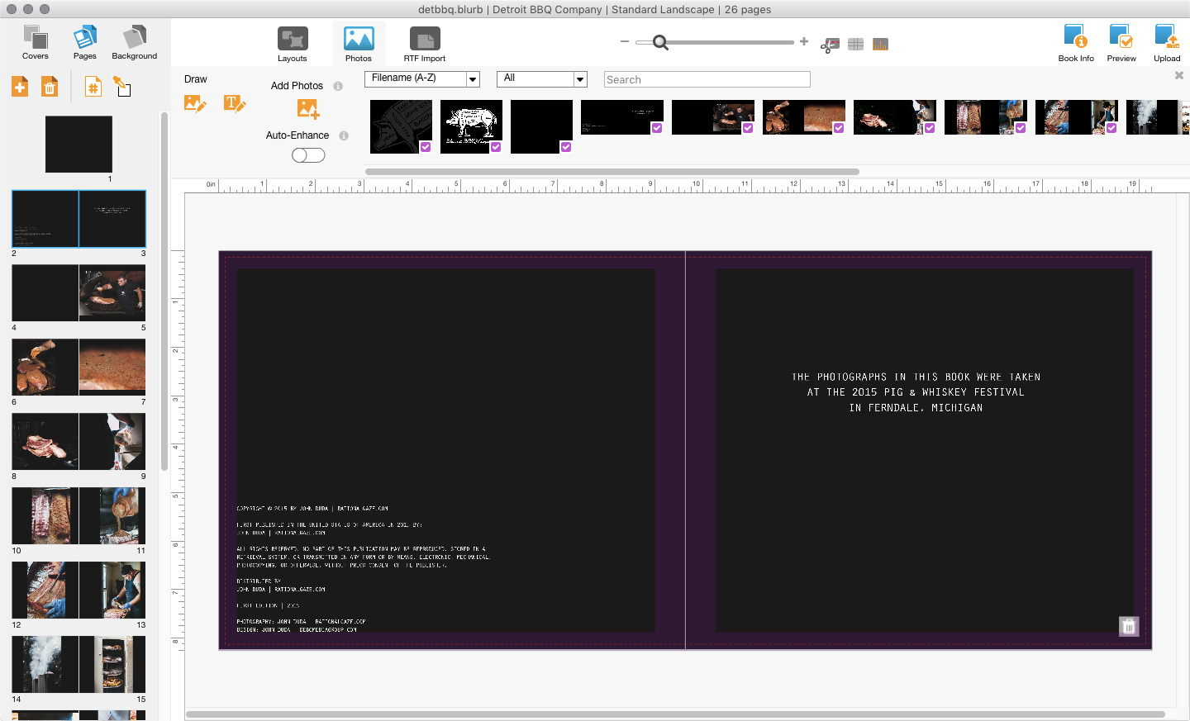Screen dimensions: 1190x721
Task: Toggle the rulers display icon
Action: [880, 45]
